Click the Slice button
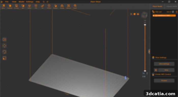Image resolution: width=178 pixels, height=97 pixels. [166, 70]
